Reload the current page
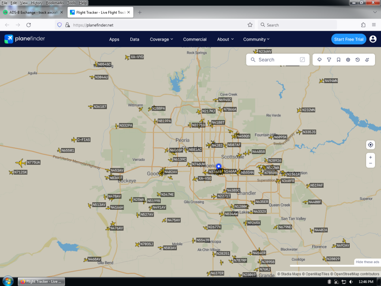This screenshot has width=381, height=286. coord(28,25)
